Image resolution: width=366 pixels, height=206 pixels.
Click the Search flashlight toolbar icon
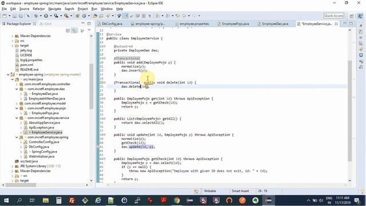point(108,16)
